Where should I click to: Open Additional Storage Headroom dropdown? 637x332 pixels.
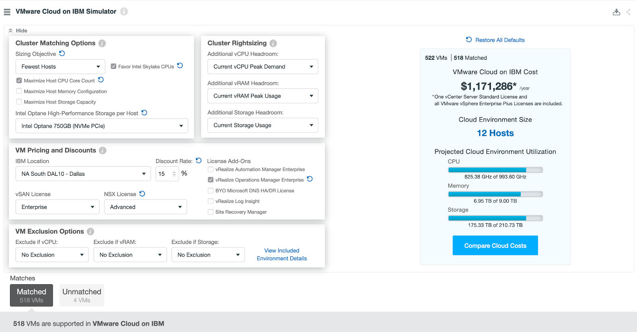point(263,125)
